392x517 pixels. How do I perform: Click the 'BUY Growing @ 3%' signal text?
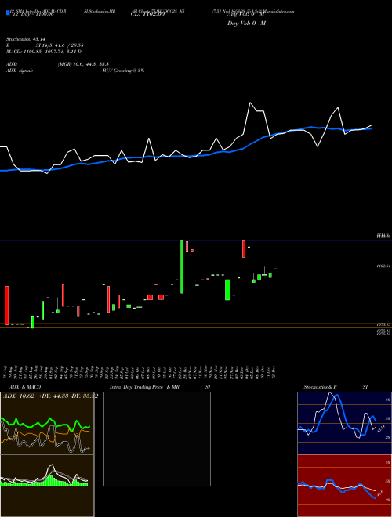[x=123, y=70]
